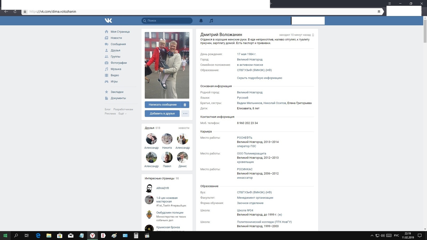Viewport: 427px width, 240px height.
Task: Click the browser bookmark icon in address bar
Action: [x=379, y=11]
